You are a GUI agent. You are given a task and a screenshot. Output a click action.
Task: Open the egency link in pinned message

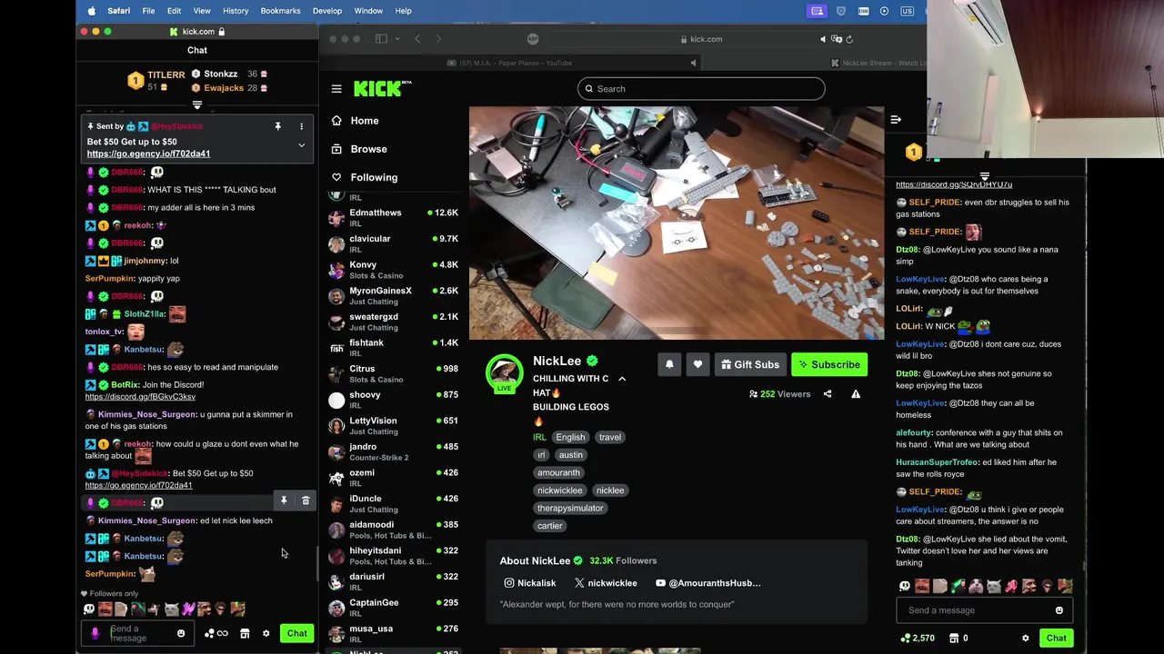(x=148, y=154)
